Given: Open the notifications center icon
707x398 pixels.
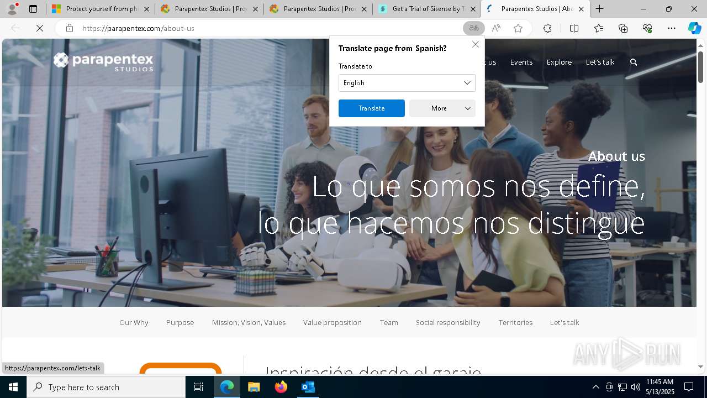Looking at the screenshot, I should click(689, 387).
